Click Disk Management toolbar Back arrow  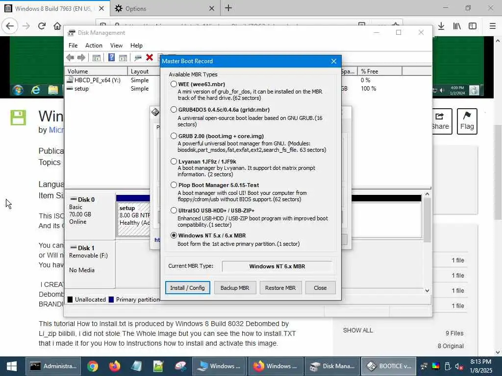point(70,58)
